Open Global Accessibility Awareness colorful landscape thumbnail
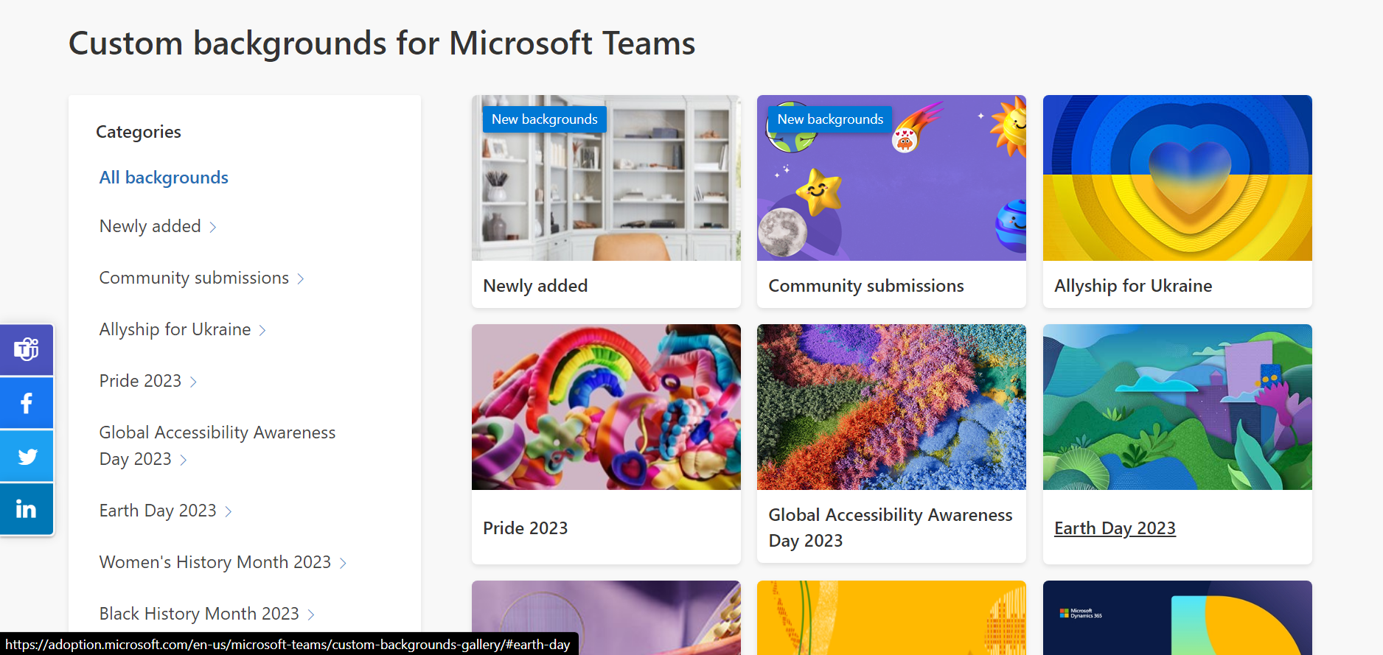The width and height of the screenshot is (1383, 655). pyautogui.click(x=891, y=407)
